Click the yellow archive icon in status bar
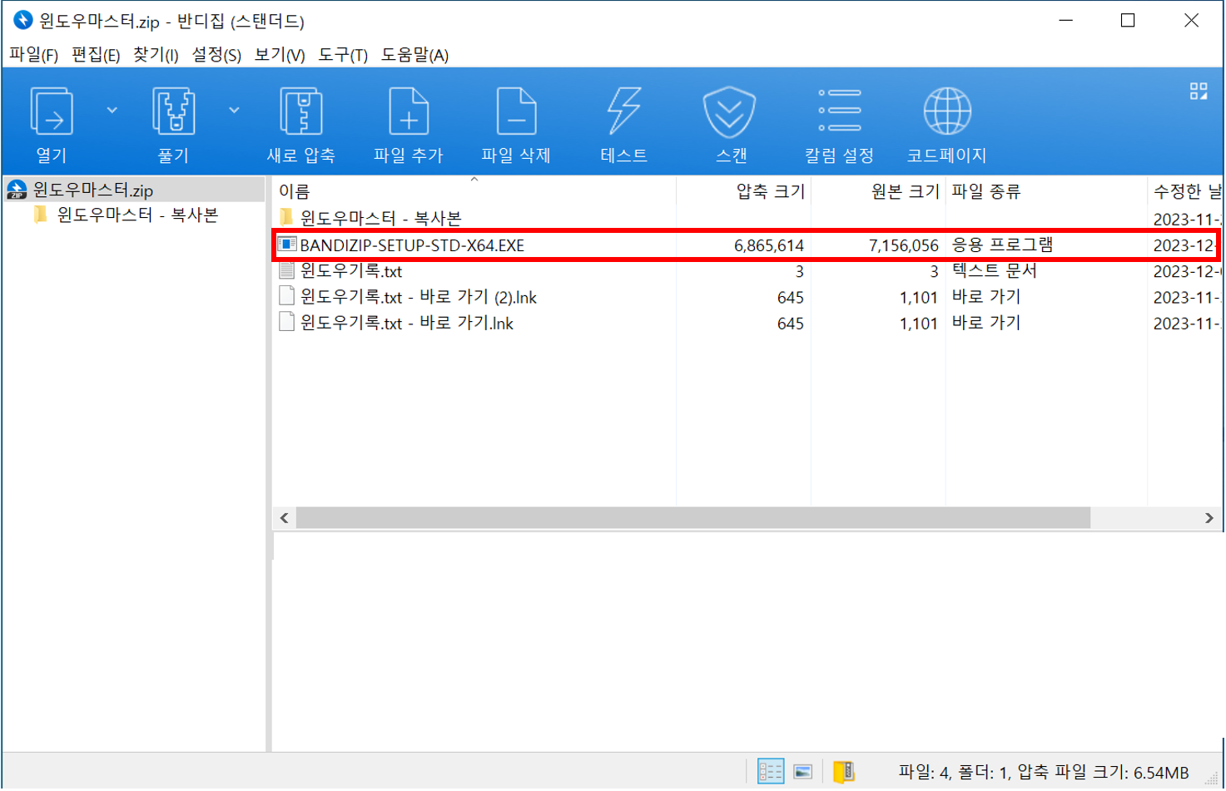 pyautogui.click(x=844, y=772)
